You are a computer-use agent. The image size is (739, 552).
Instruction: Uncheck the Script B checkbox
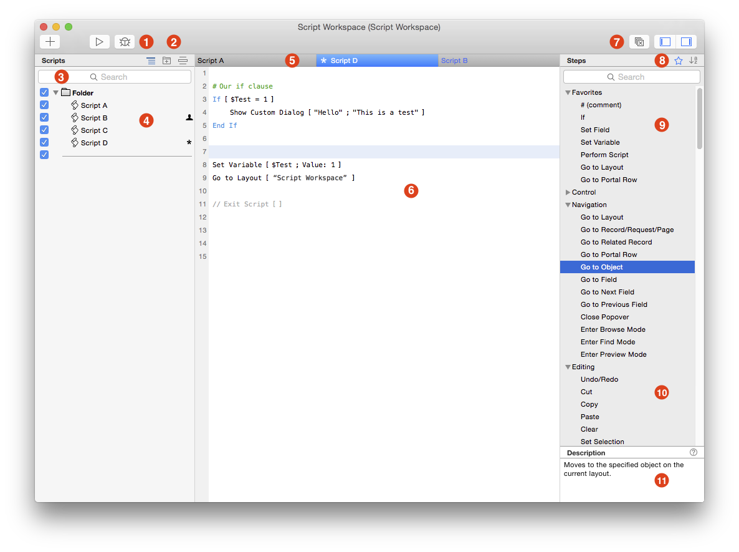(x=44, y=117)
